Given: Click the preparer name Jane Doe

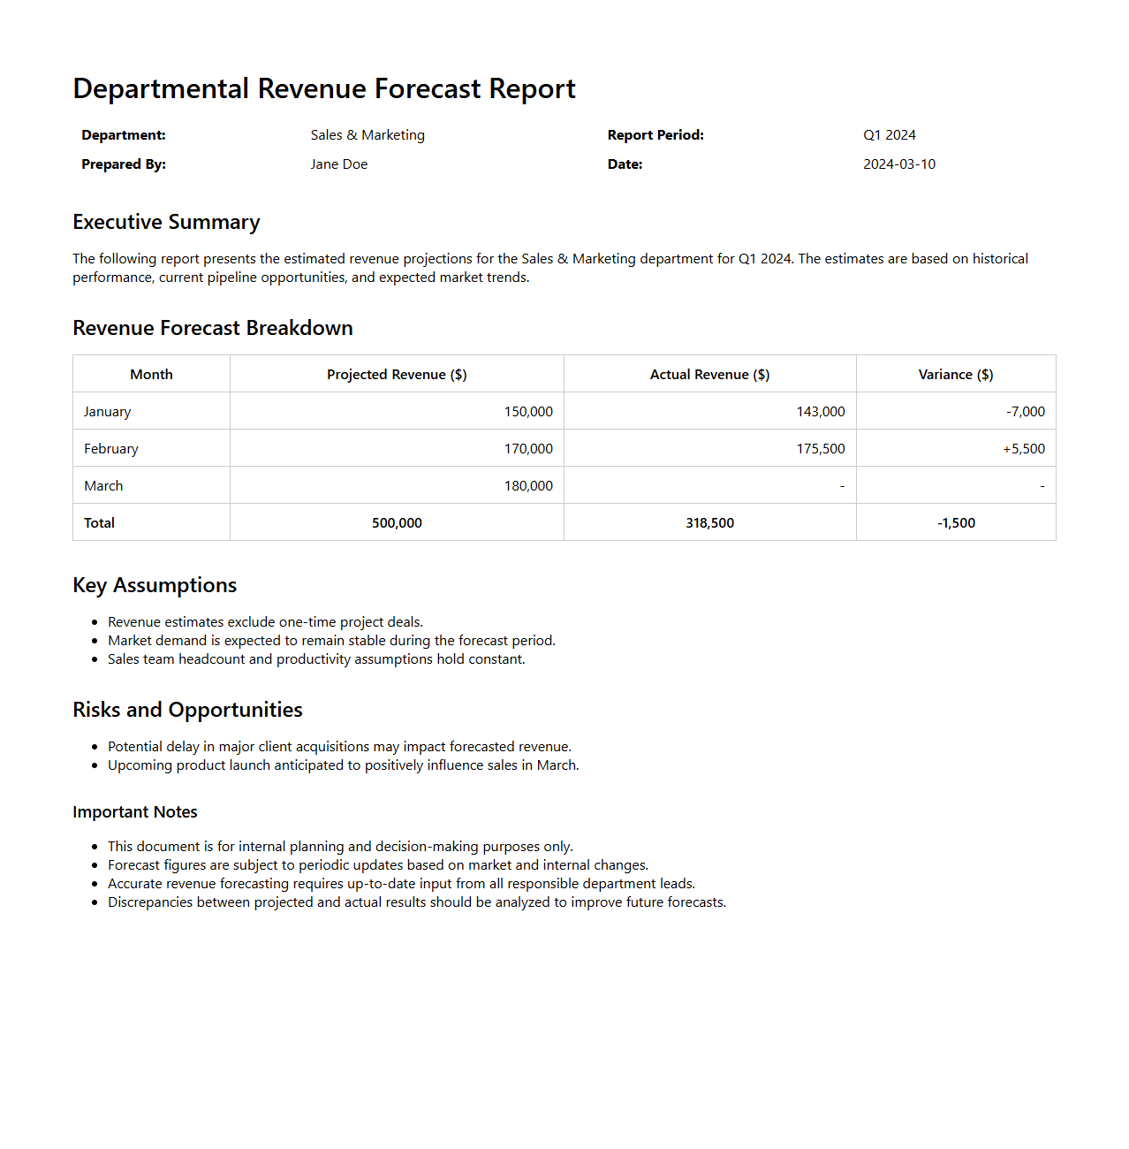Looking at the screenshot, I should coord(338,164).
